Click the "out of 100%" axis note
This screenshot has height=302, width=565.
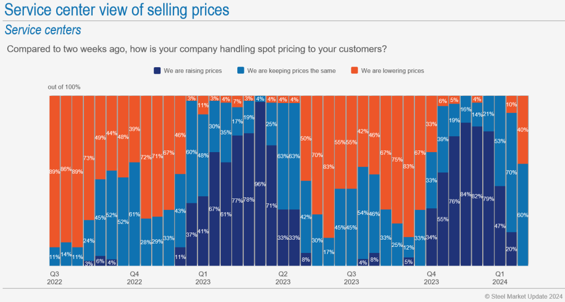pyautogui.click(x=64, y=87)
